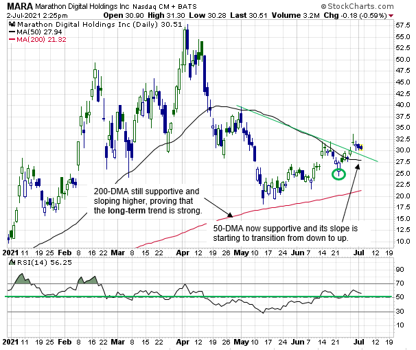The height and width of the screenshot is (350, 416).
Task: Click the 37.5 price axis label
Action: point(403,117)
